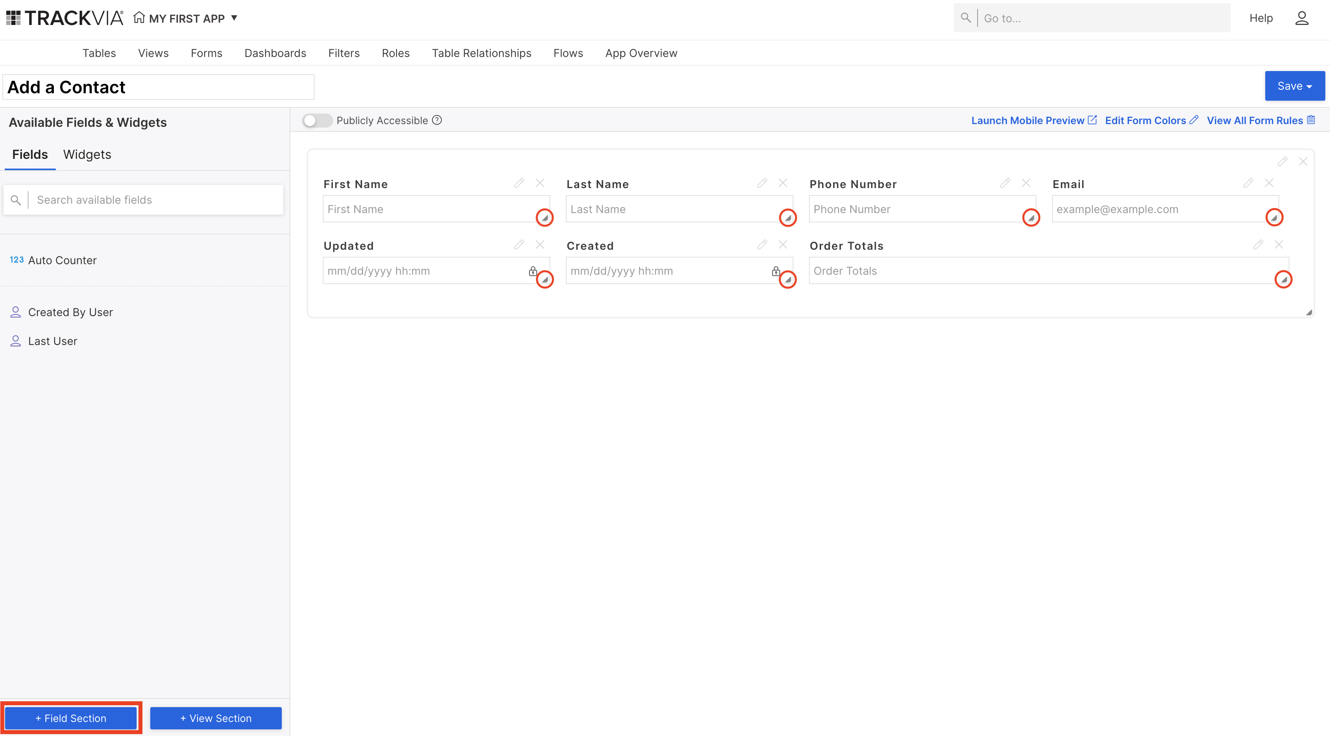Open the Help link
The image size is (1330, 736).
coord(1261,18)
